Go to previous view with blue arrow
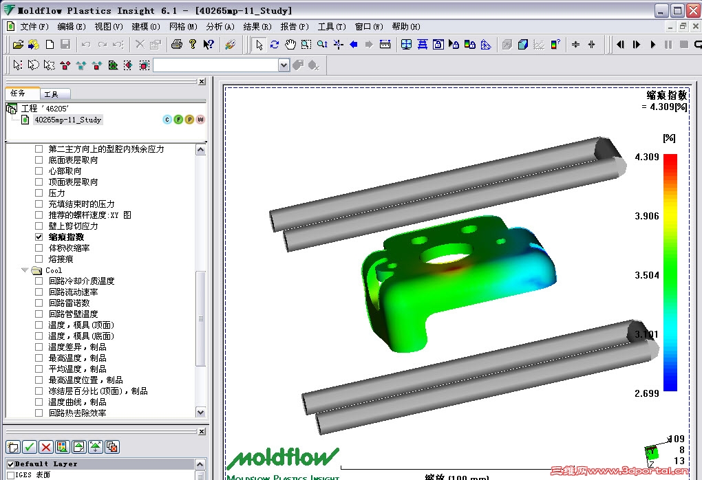The image size is (702, 480). click(x=354, y=44)
